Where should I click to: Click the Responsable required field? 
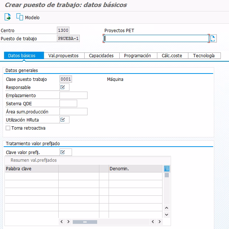64,87
